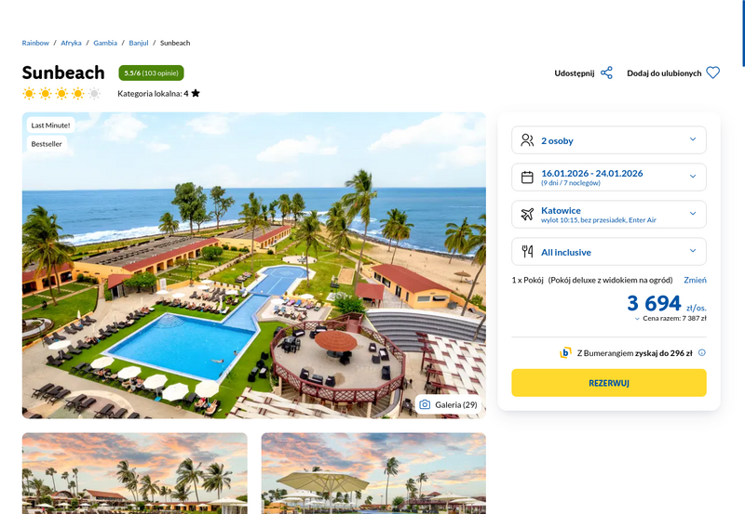The height and width of the screenshot is (514, 745).
Task: Open the All inclusive board type dropdown
Action: pyautogui.click(x=609, y=251)
